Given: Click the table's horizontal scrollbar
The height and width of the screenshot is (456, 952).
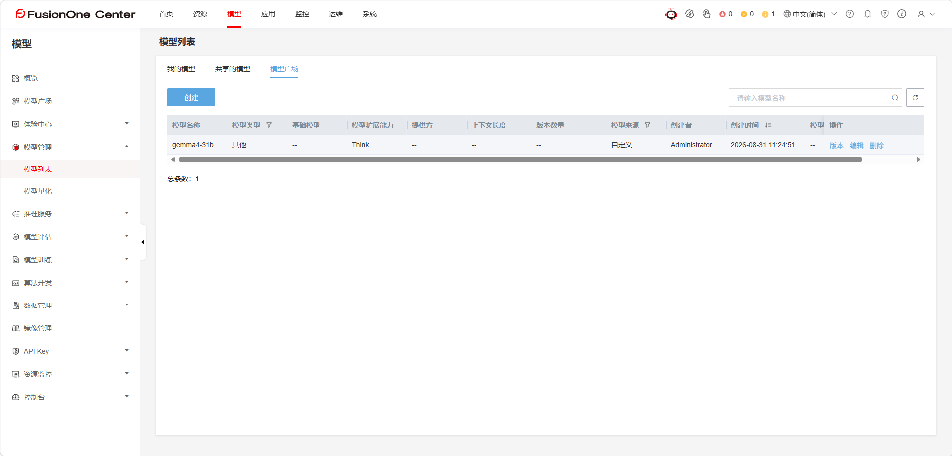Looking at the screenshot, I should tap(520, 160).
